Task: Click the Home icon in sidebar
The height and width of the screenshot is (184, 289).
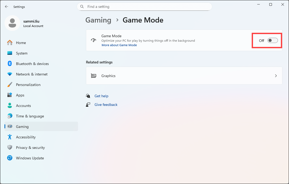Action: pos(10,43)
